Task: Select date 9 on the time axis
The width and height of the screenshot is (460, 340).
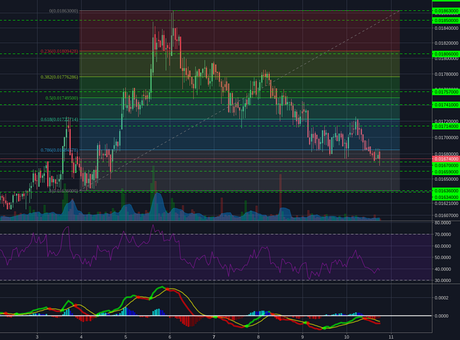Action: [302, 337]
